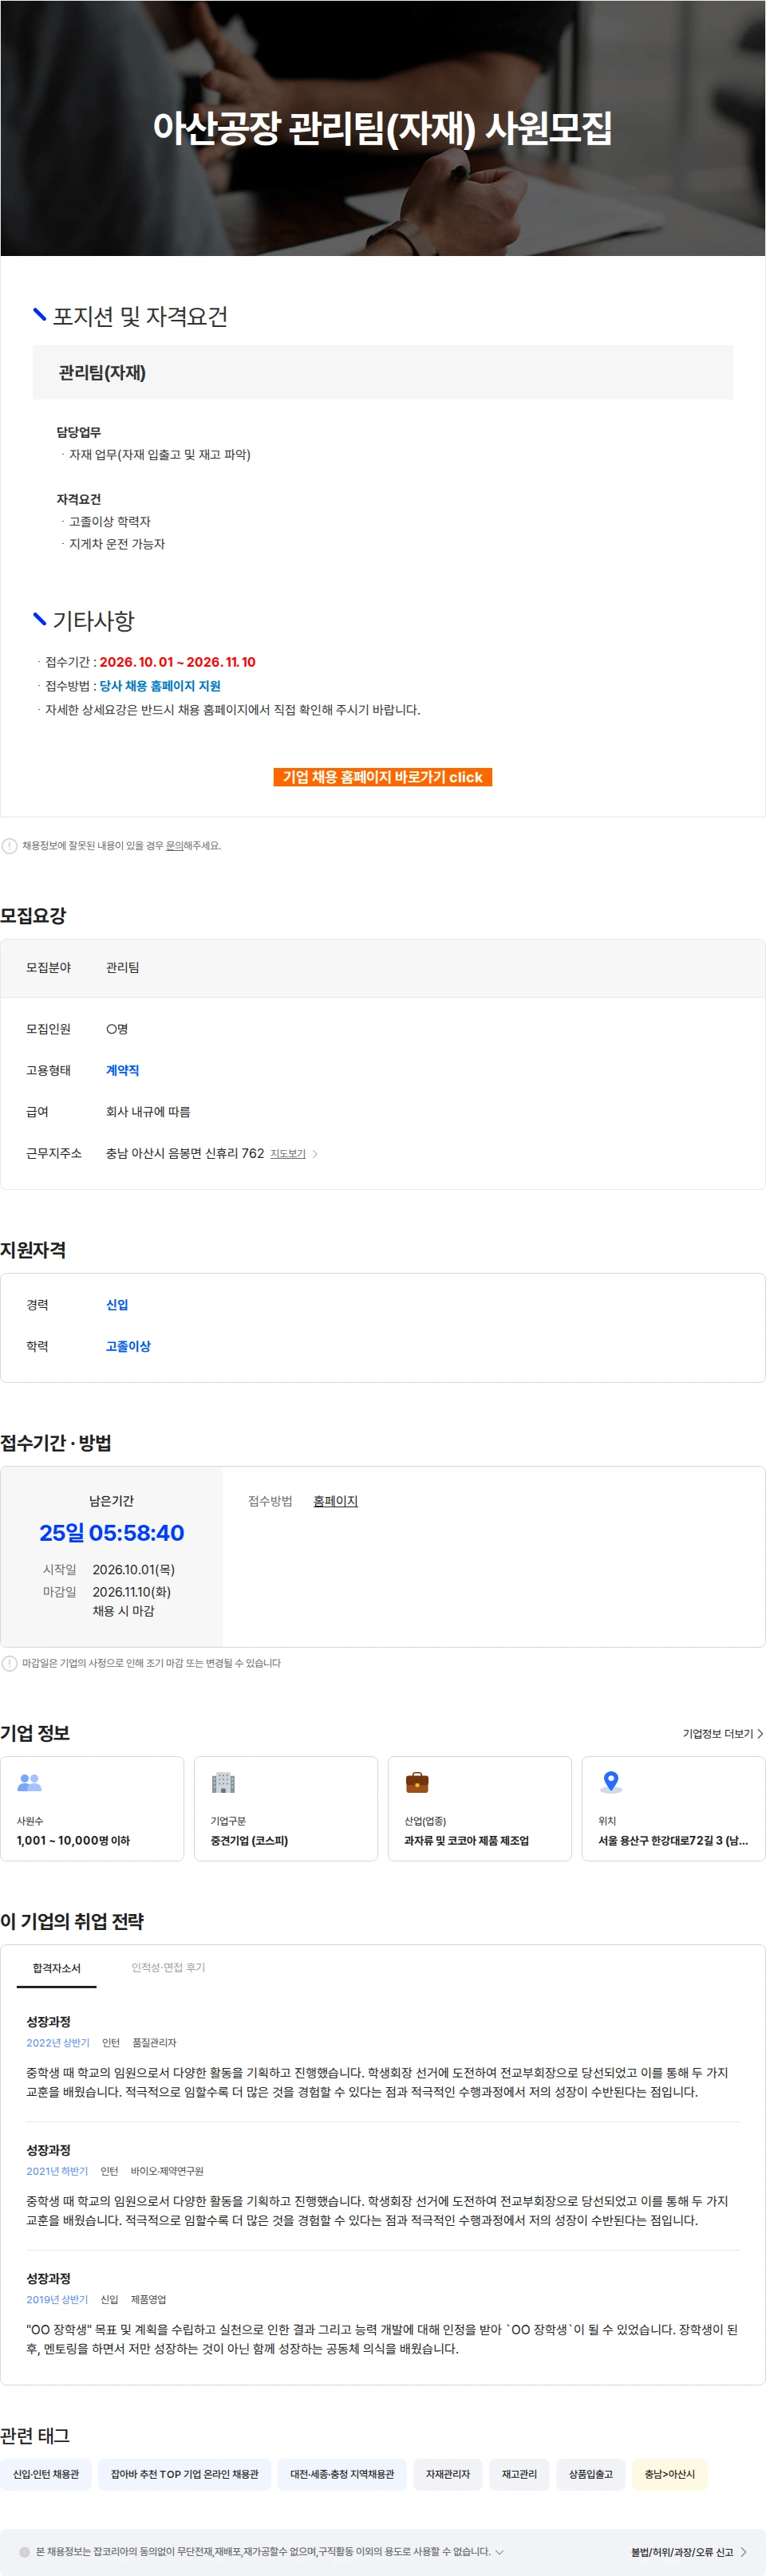Screen dimensions: 766x2576
Task: Click the application period 2026.10.01 ~ 2026.11.10 text
Action: tap(177, 662)
